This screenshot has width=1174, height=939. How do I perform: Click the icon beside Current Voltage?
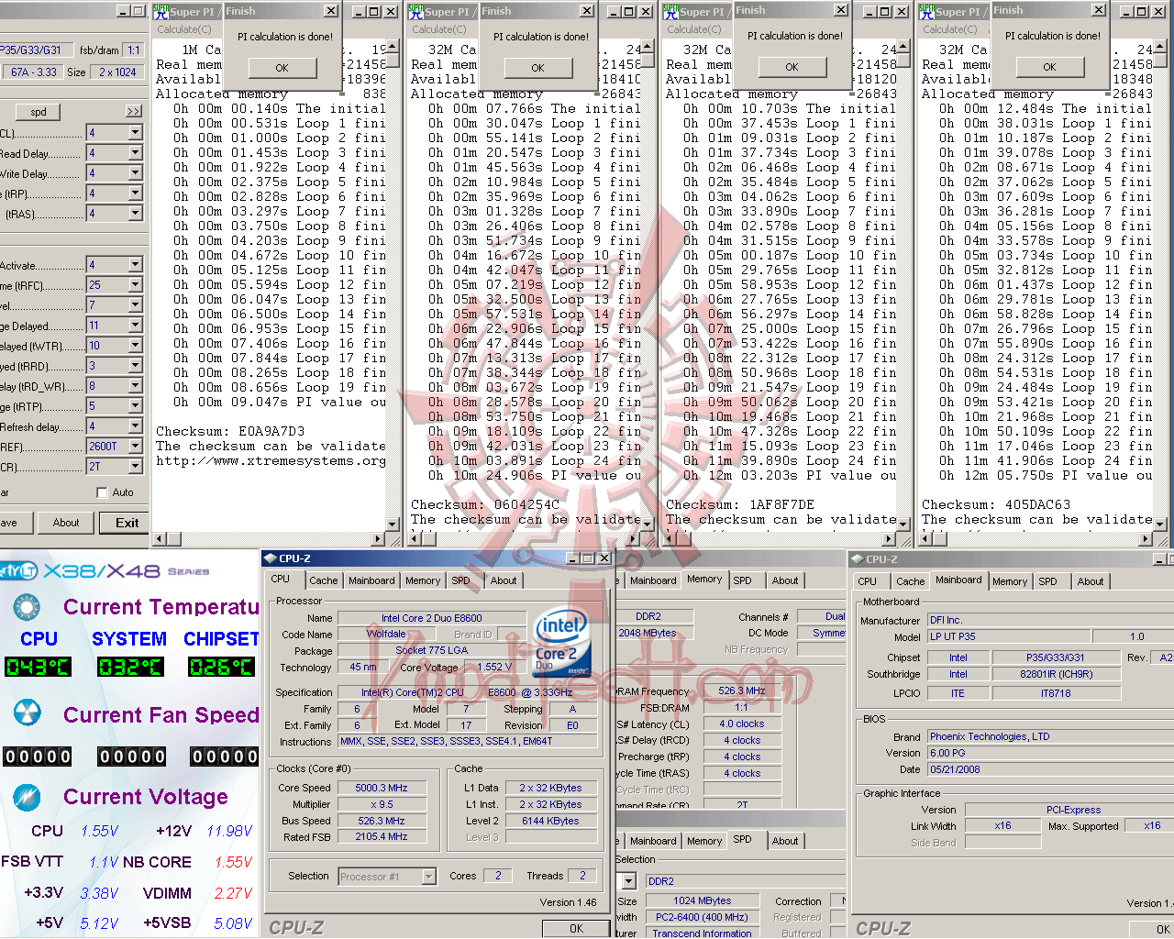click(27, 796)
